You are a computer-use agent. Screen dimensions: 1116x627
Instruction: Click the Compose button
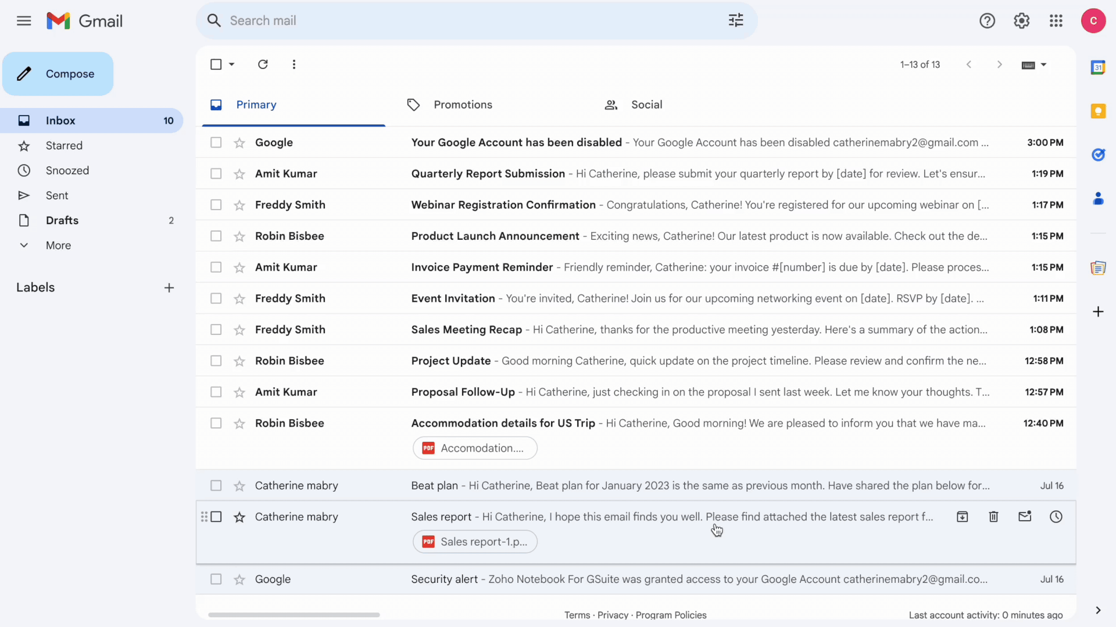pos(58,74)
